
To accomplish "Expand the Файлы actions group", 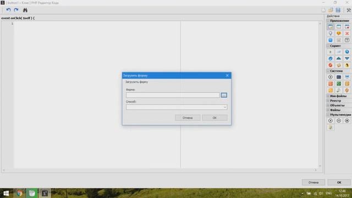I will 328,110.
